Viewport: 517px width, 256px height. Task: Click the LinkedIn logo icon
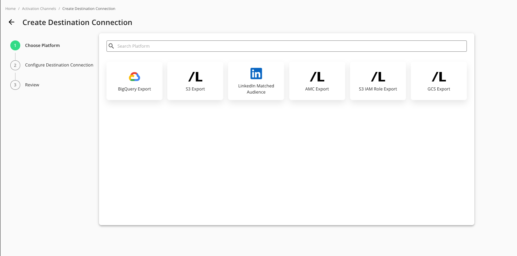(x=256, y=73)
